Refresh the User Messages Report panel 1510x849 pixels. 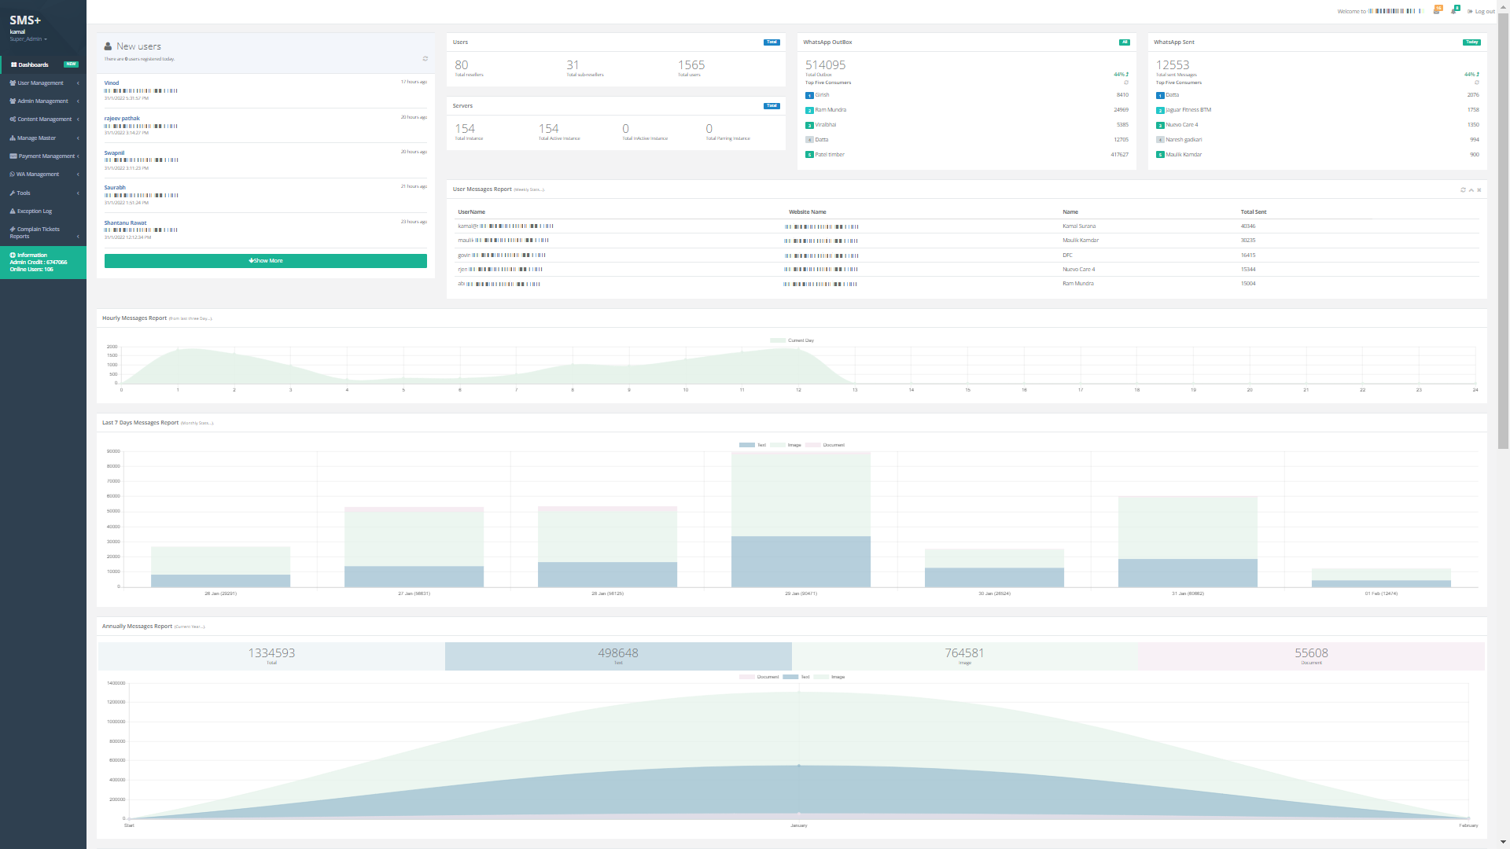pos(1463,190)
